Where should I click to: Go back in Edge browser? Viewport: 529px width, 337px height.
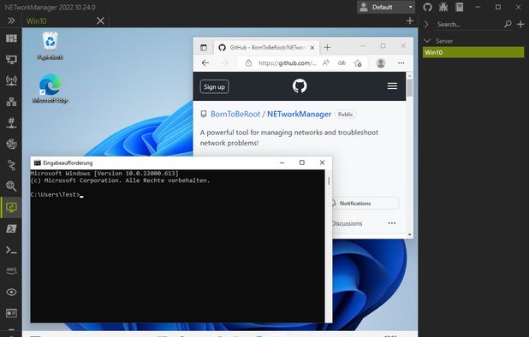[x=205, y=63]
